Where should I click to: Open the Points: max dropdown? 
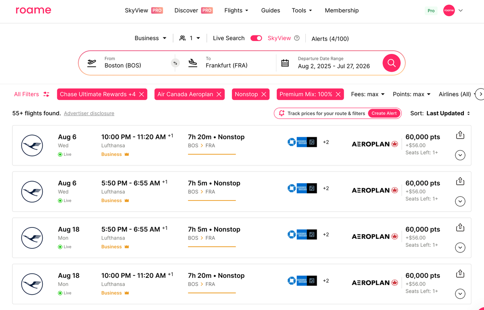click(x=412, y=94)
